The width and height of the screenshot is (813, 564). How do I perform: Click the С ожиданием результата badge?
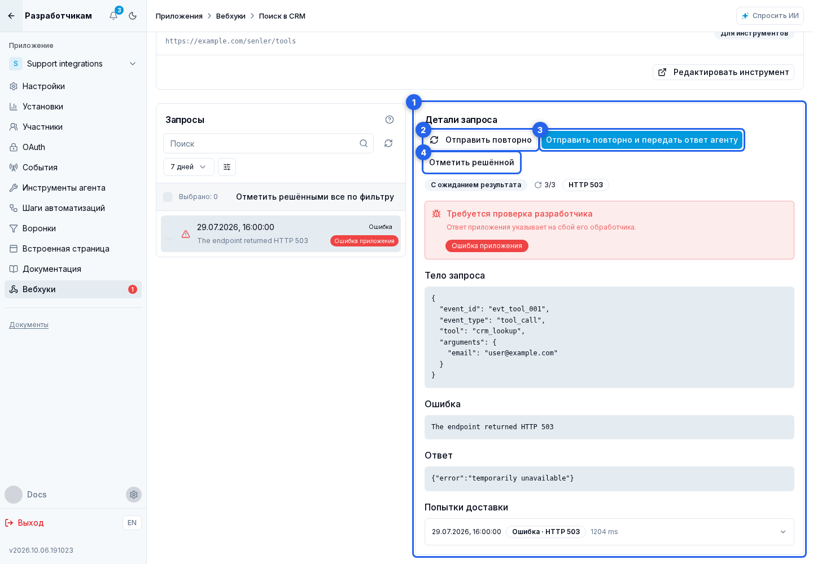[x=476, y=185]
